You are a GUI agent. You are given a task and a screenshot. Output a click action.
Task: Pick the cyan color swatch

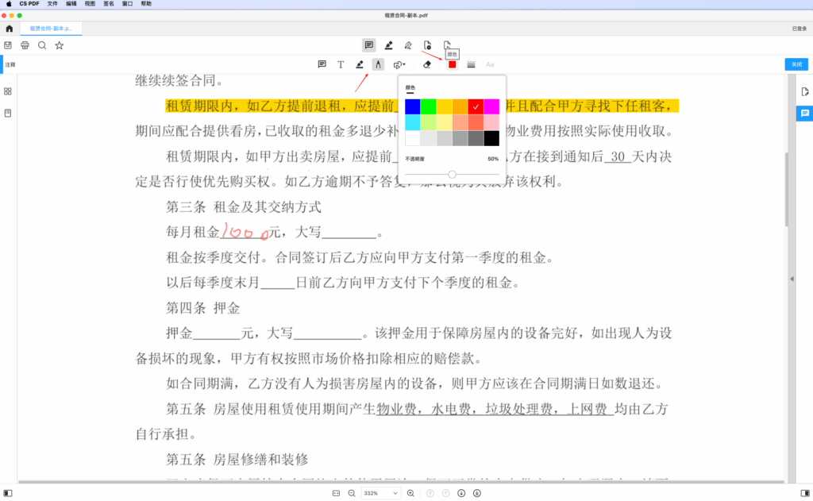click(413, 122)
